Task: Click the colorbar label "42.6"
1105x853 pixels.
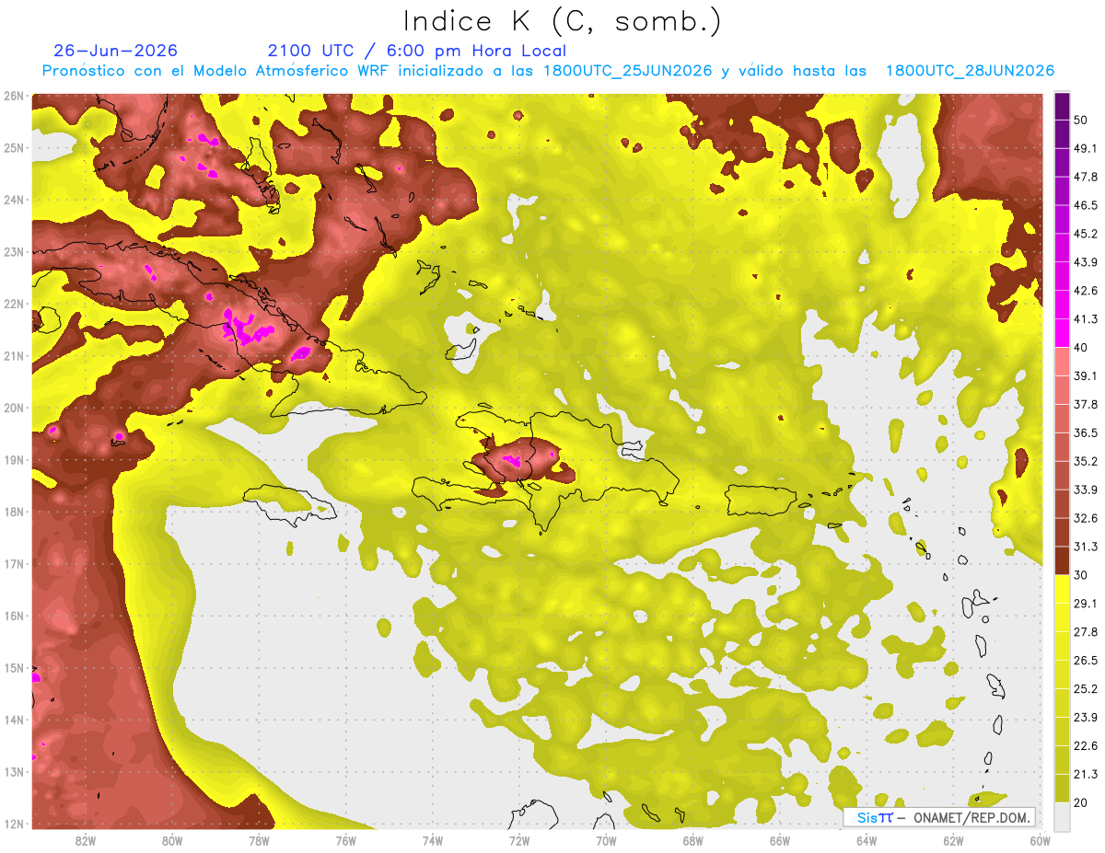Action: coord(1086,291)
